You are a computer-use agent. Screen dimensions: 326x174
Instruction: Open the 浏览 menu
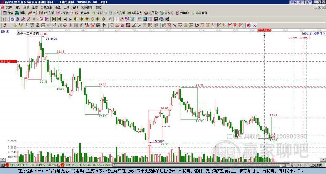point(18,7)
